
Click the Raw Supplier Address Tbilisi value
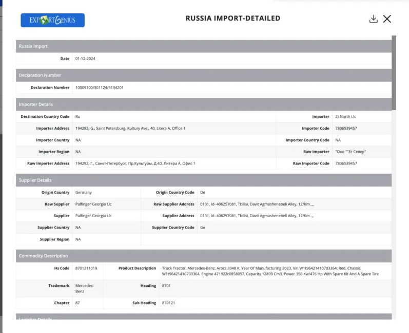[x=257, y=204]
